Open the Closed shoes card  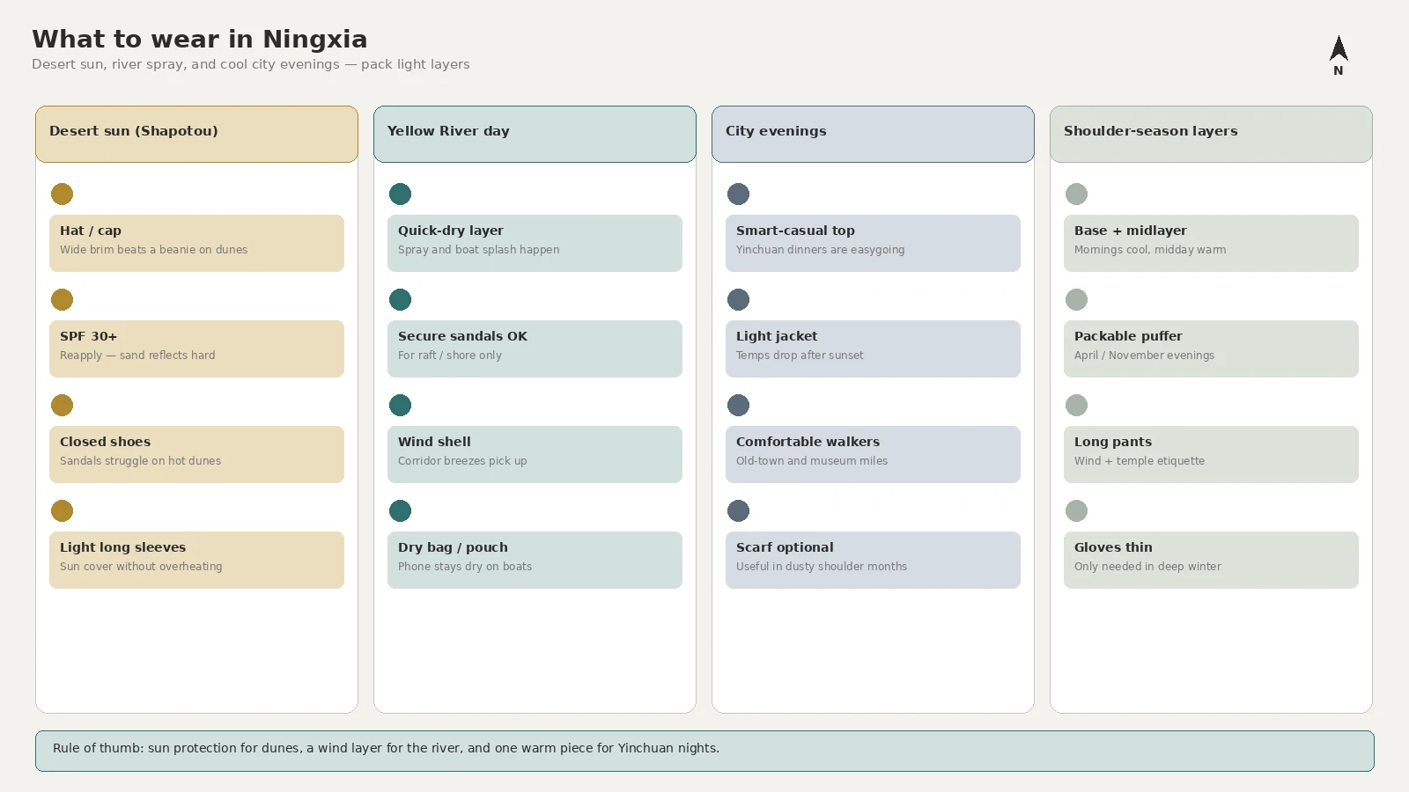tap(196, 454)
